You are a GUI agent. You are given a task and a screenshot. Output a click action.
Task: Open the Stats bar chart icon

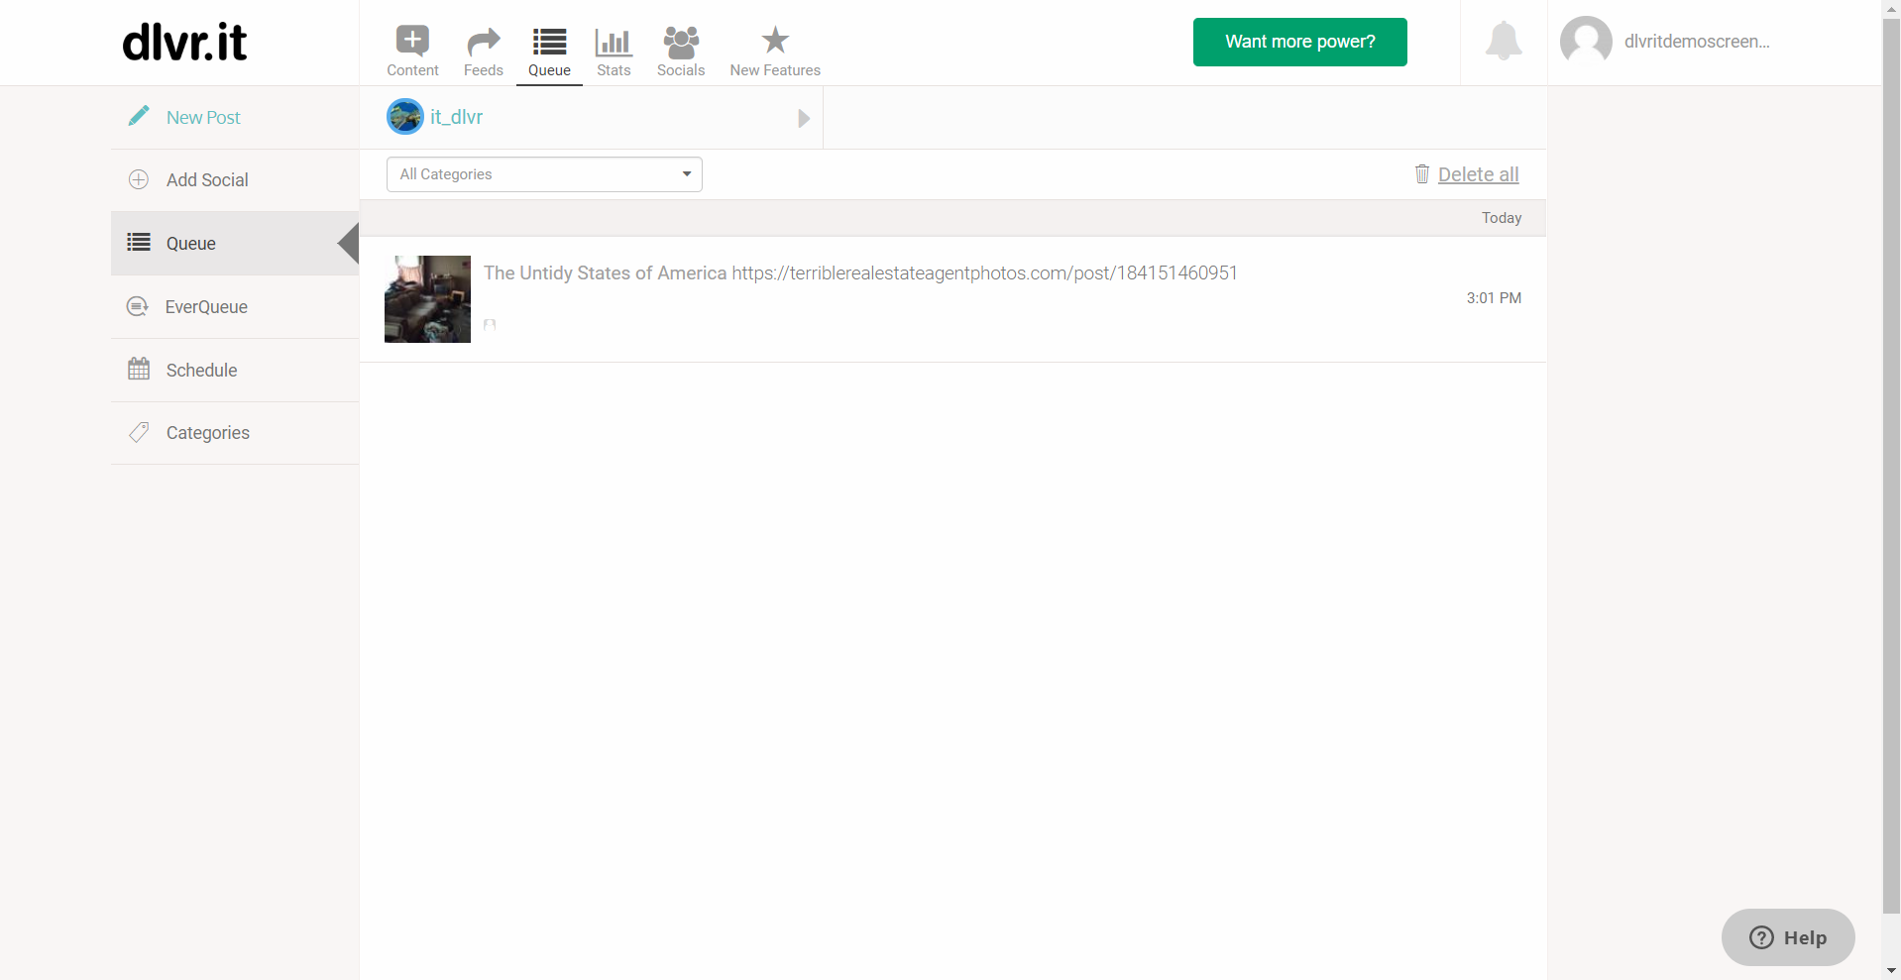[614, 42]
